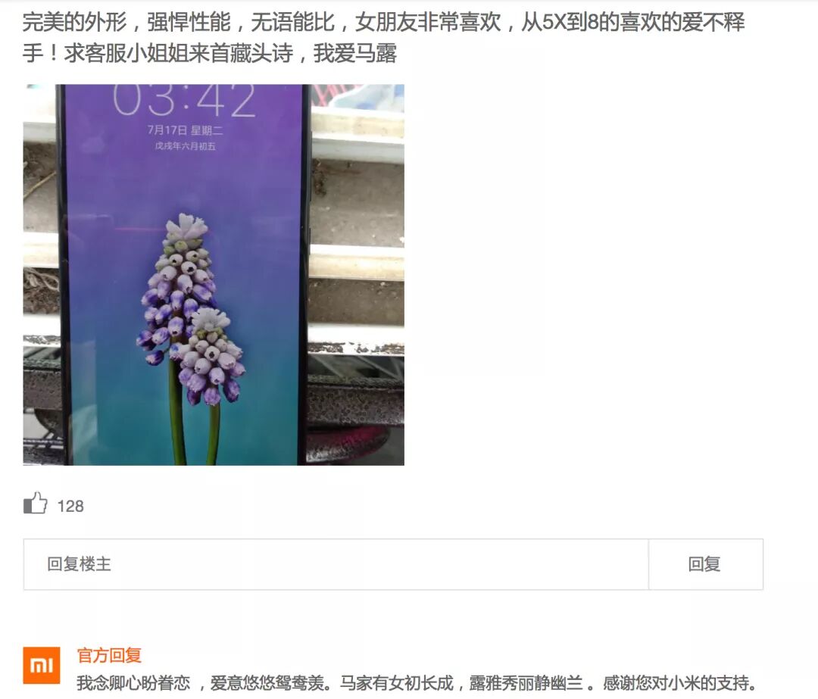Click the like count 128
Screen dimensions: 818x699
coord(70,506)
